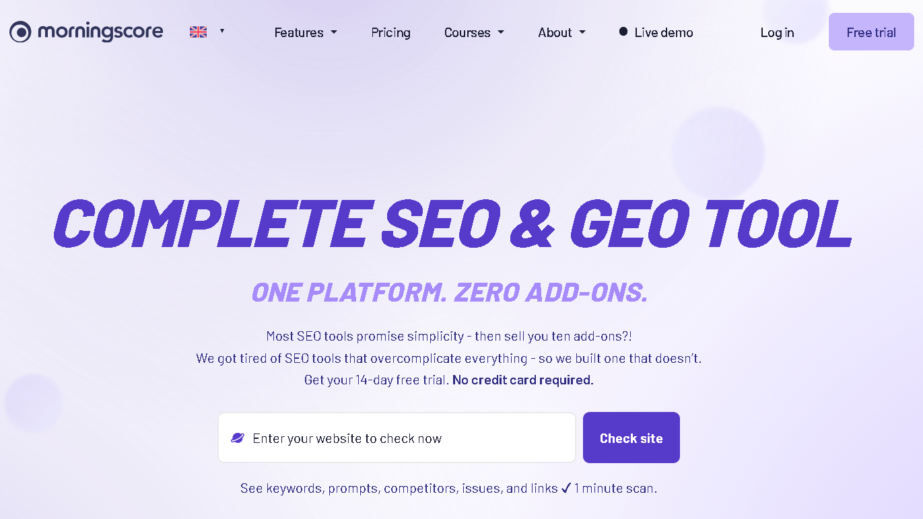Click the purple planet icon inside the website input

point(238,438)
